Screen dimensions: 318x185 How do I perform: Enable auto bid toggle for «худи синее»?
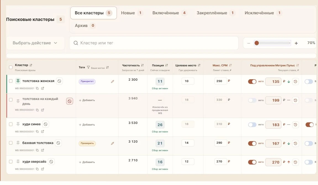(x=252, y=125)
